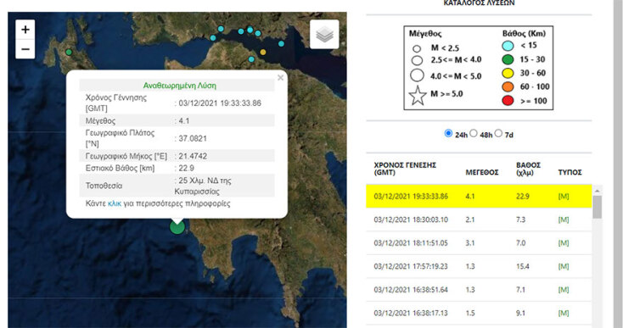Click the green '15 - 30' depth legend swatch
The image size is (623, 328).
click(x=508, y=59)
